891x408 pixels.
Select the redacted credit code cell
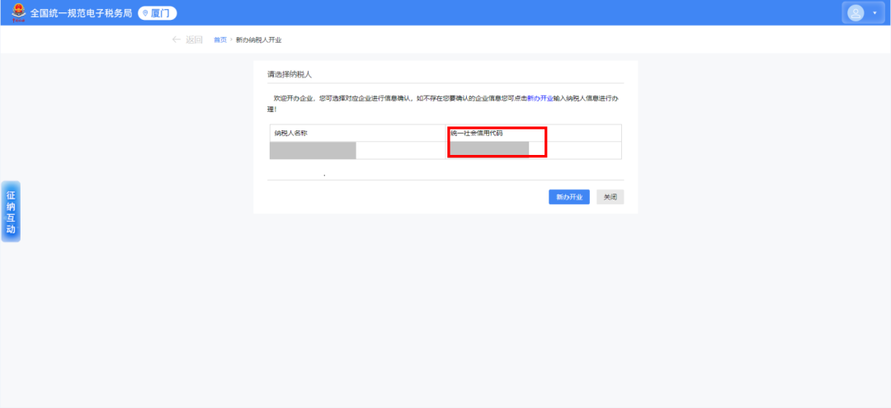tap(534, 150)
